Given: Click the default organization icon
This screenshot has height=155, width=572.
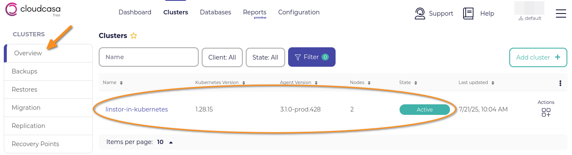Looking at the screenshot, I should [x=521, y=19].
